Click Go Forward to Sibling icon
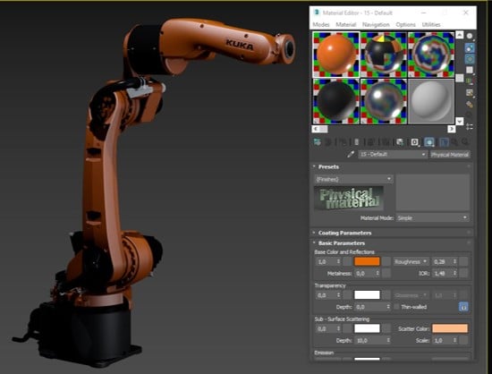Screen dimensions: 492x374 coord(465,142)
